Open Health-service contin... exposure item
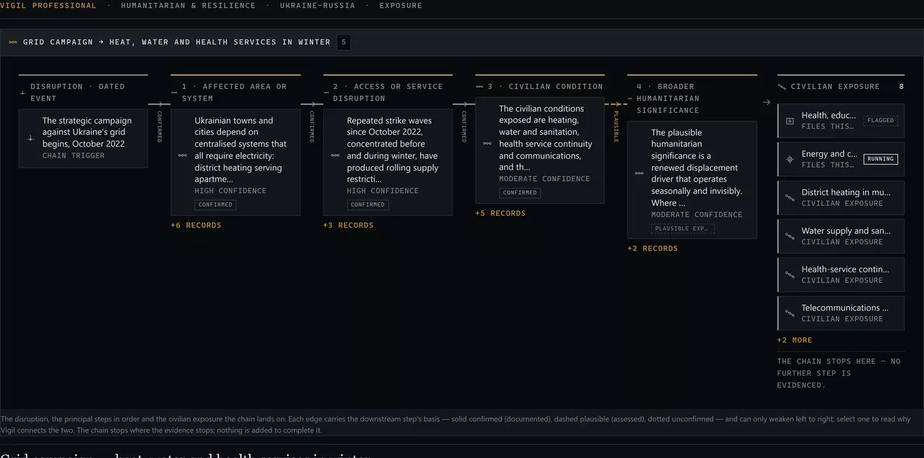This screenshot has width=924, height=458. 841,275
